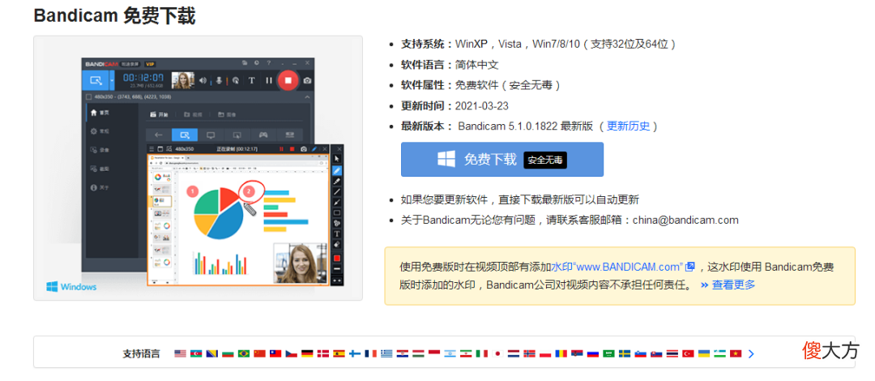Select the Bulgaria flag language
The height and width of the screenshot is (381, 875).
(x=228, y=353)
